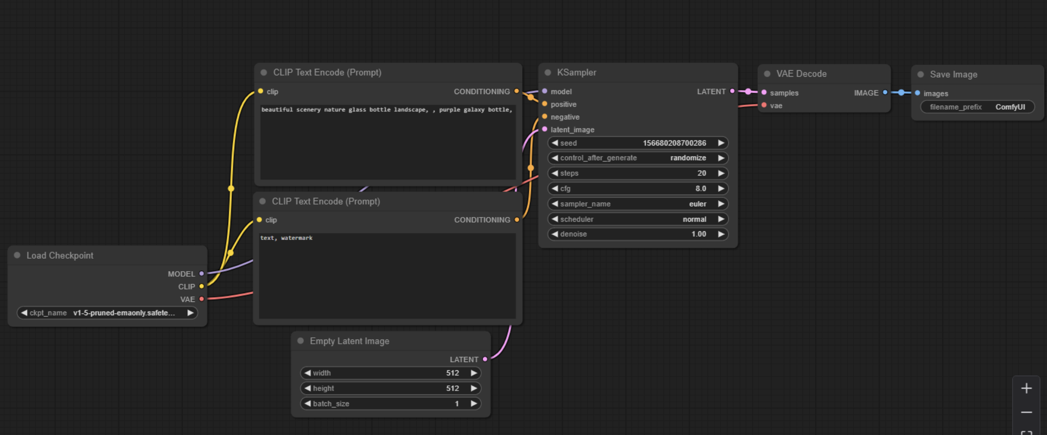Image resolution: width=1047 pixels, height=435 pixels.
Task: Collapse the KSampler node via its title dot
Action: click(547, 72)
